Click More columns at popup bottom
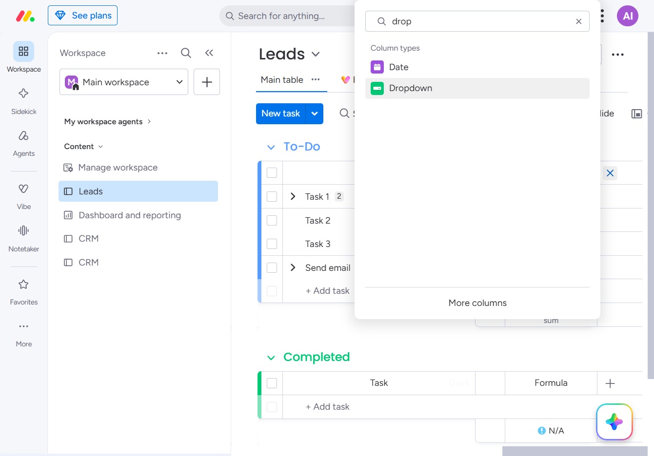The height and width of the screenshot is (456, 654). pyautogui.click(x=477, y=303)
